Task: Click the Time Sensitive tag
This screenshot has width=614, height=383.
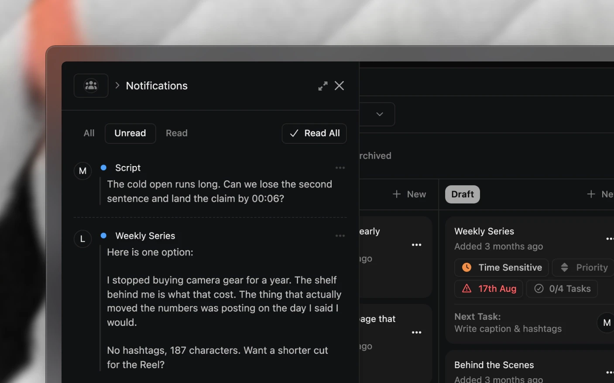Action: [501, 268]
